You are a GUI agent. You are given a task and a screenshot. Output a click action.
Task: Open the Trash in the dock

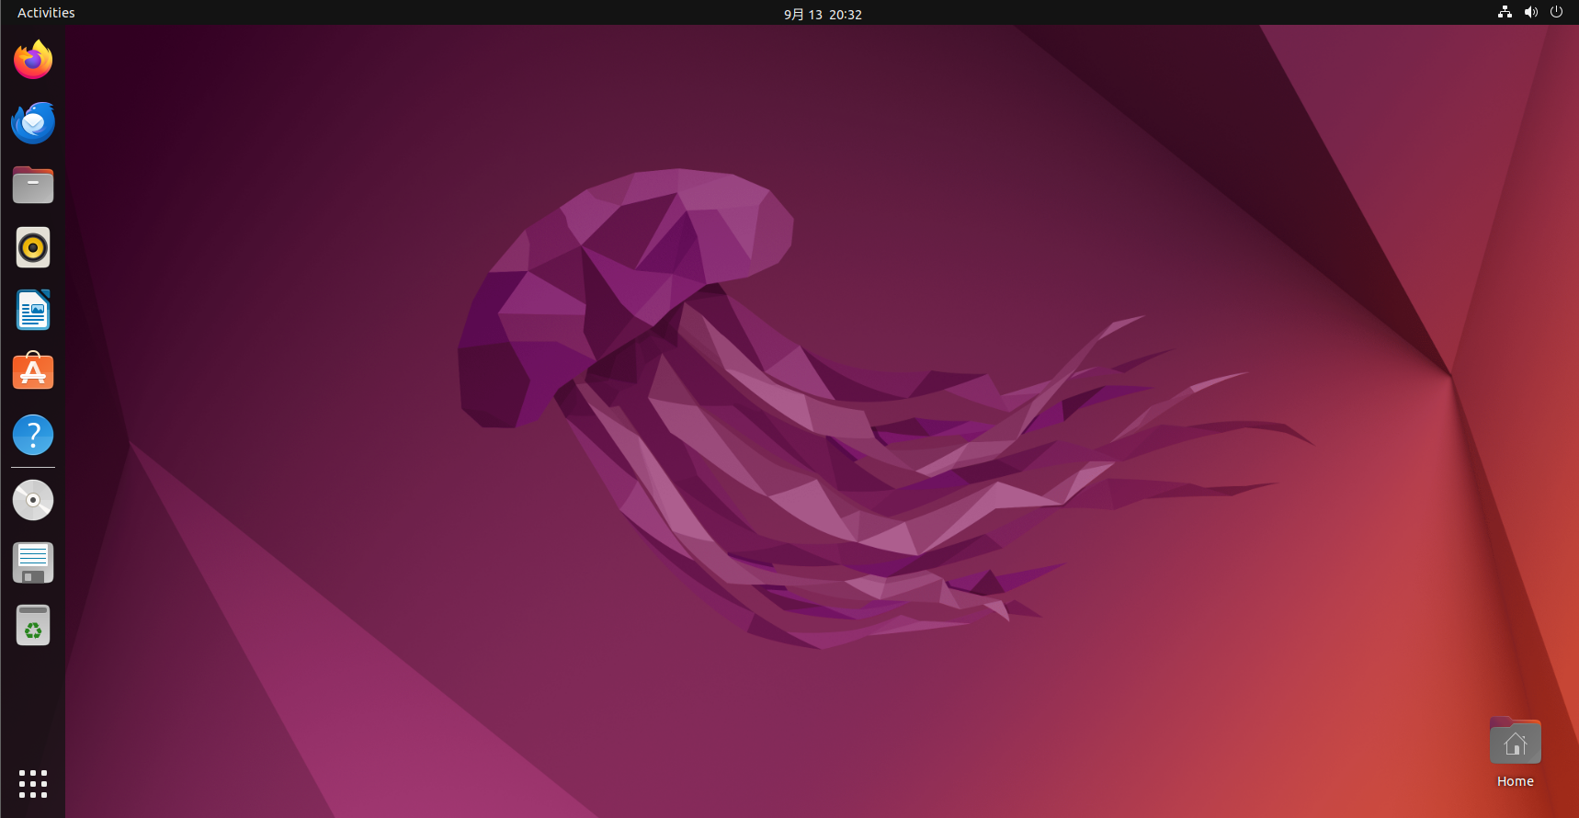[33, 625]
